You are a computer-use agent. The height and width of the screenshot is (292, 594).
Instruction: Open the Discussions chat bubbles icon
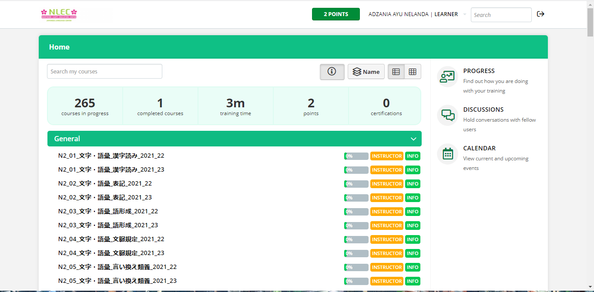(x=447, y=116)
